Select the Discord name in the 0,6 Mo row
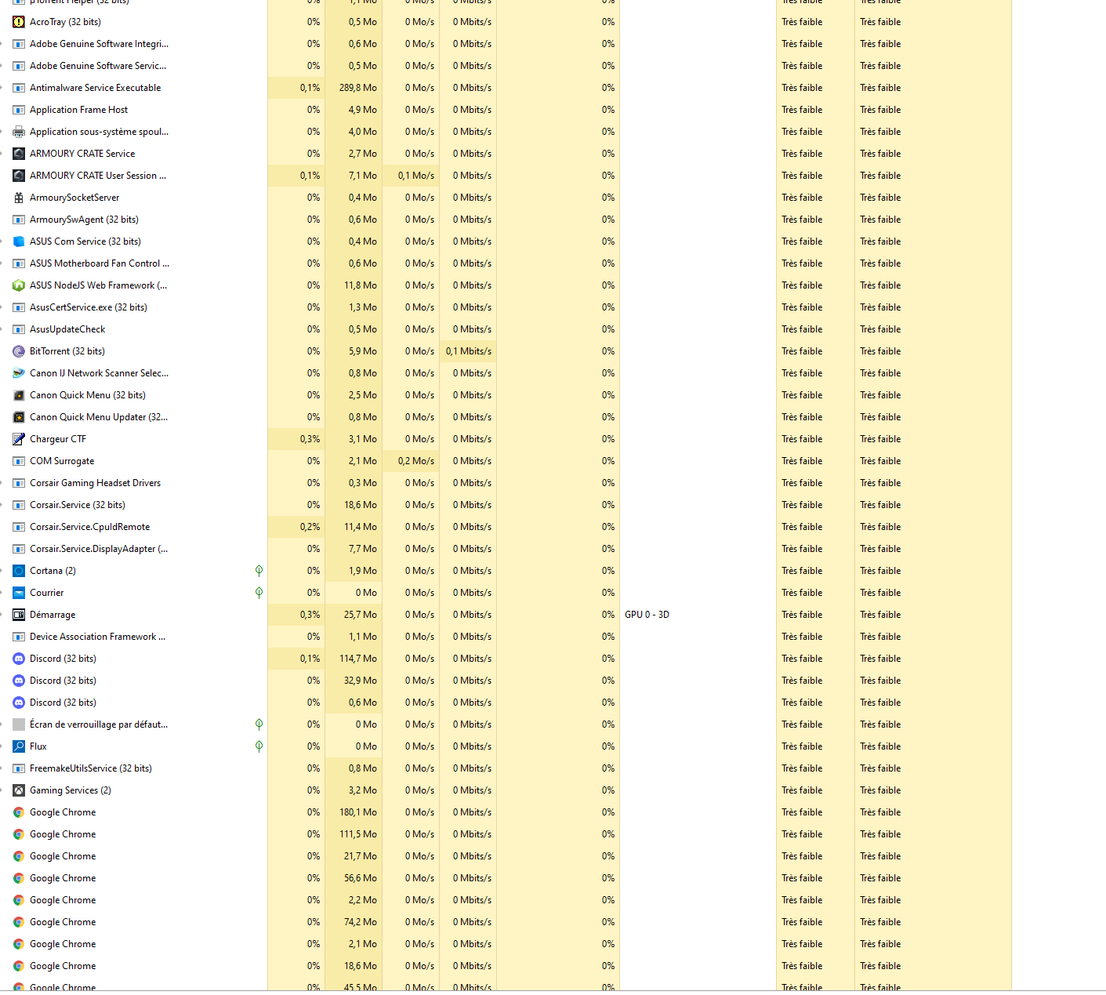Image resolution: width=1106 pixels, height=995 pixels. [x=63, y=703]
